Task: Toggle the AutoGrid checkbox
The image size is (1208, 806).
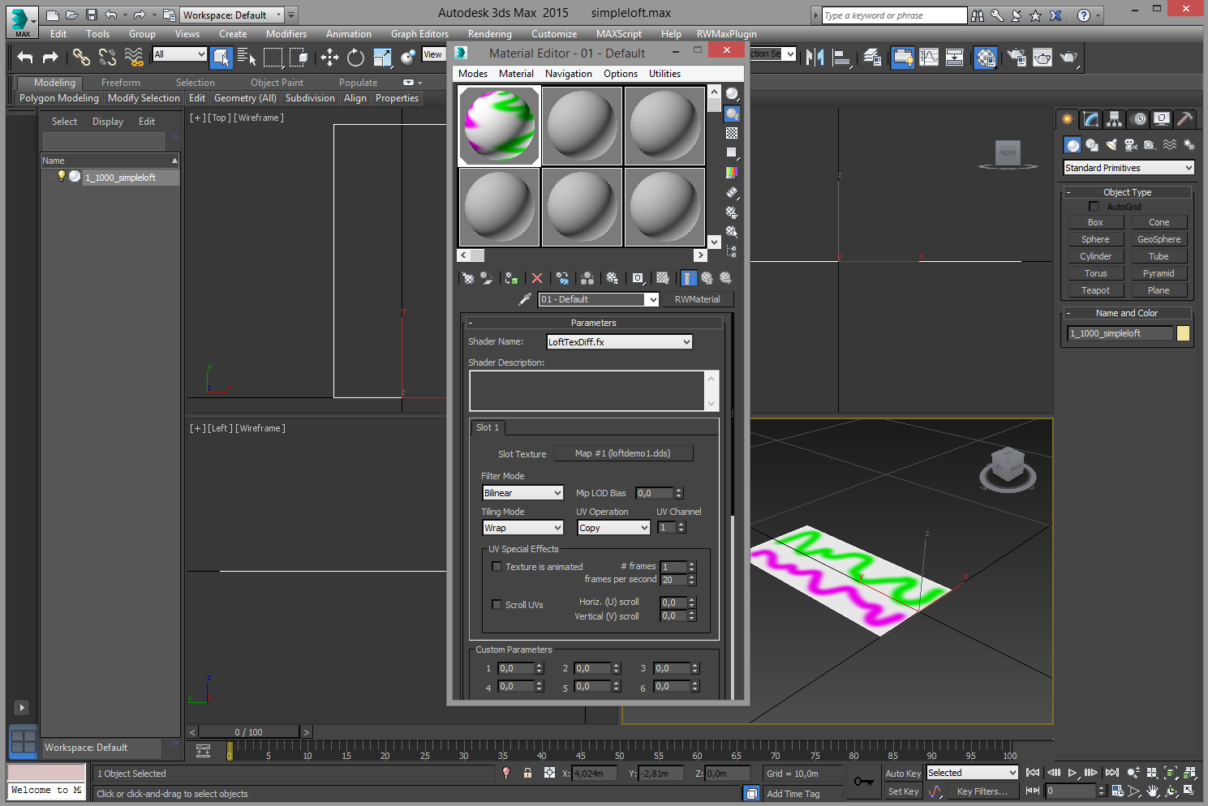Action: tap(1094, 207)
